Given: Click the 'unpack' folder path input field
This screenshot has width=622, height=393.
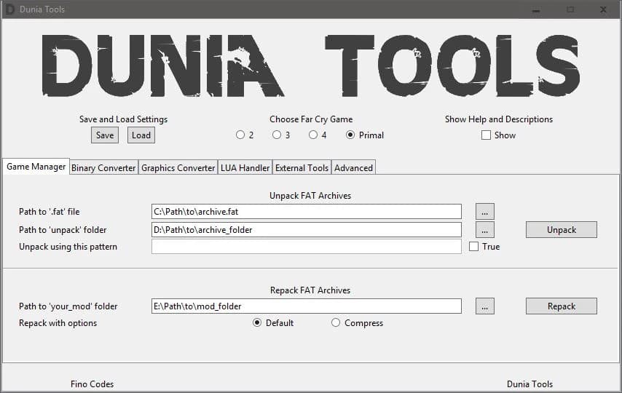Looking at the screenshot, I should [306, 229].
